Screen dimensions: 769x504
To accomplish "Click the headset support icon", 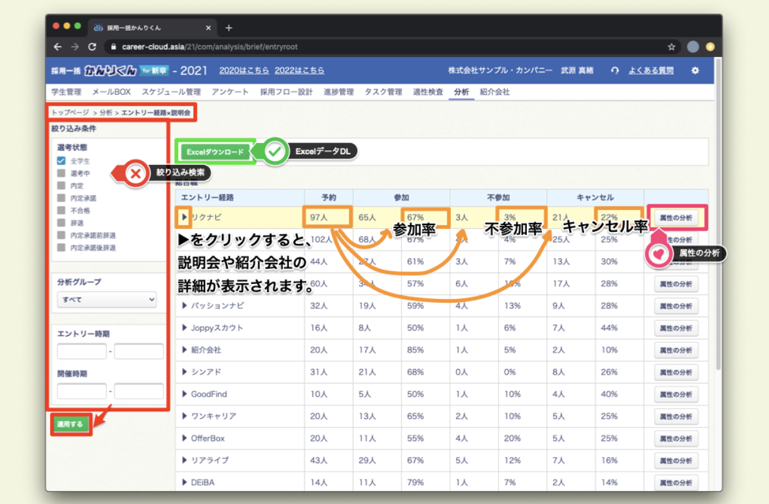I will tap(615, 71).
